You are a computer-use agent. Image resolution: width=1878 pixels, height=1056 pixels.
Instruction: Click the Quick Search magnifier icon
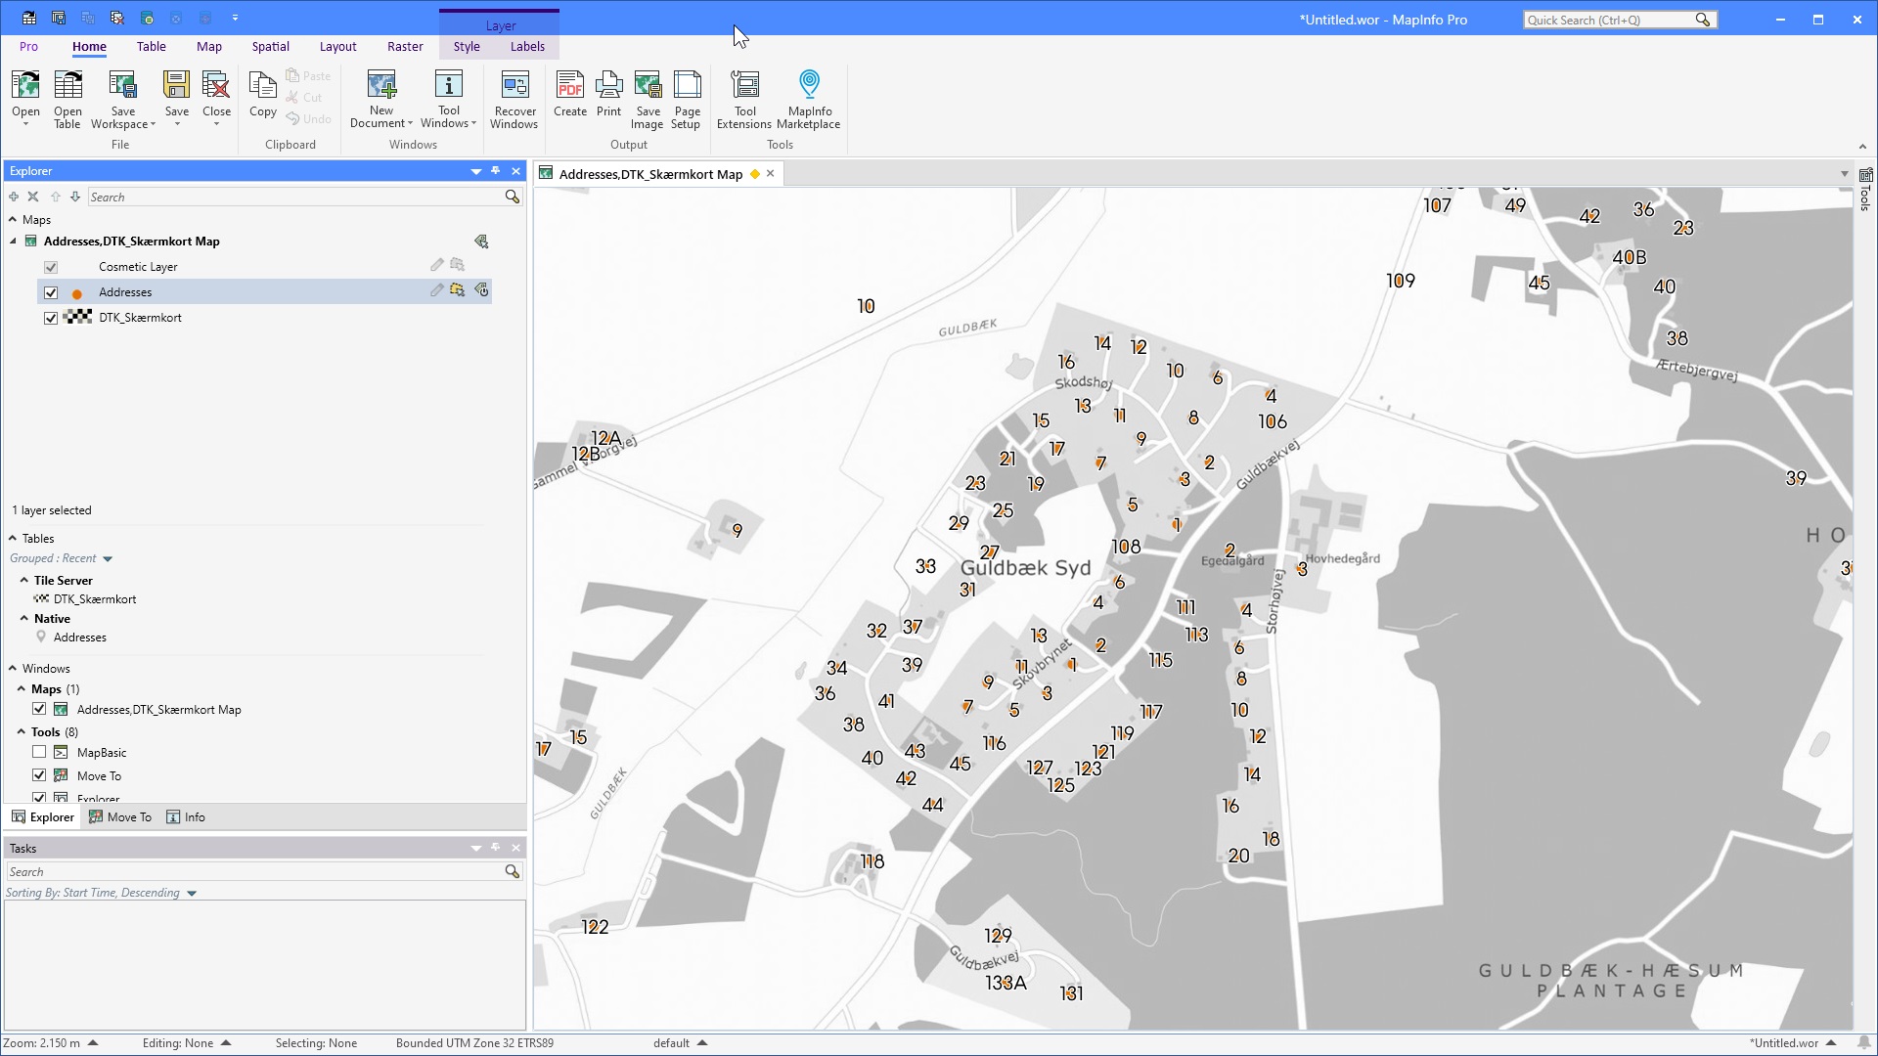coord(1703,20)
